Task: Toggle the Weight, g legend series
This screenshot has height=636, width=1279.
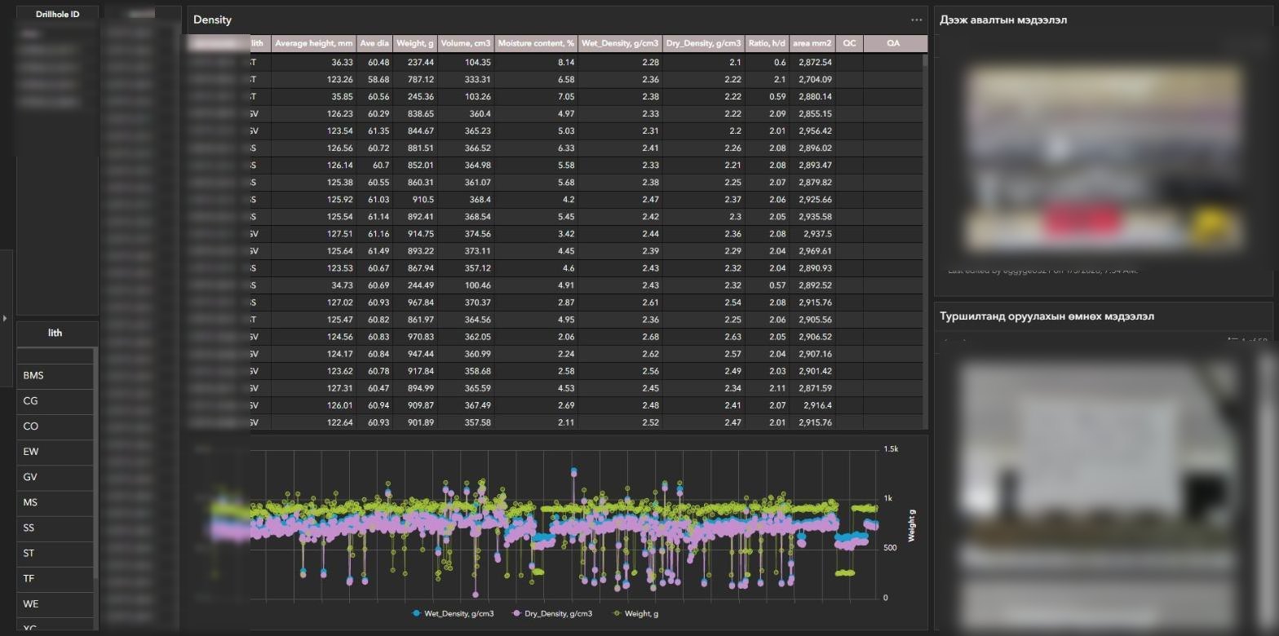Action: coord(635,613)
